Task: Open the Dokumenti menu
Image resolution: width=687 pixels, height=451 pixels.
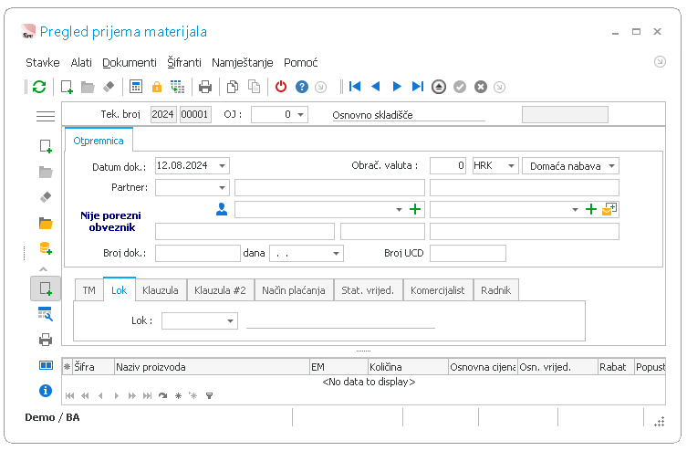Action: click(x=130, y=63)
